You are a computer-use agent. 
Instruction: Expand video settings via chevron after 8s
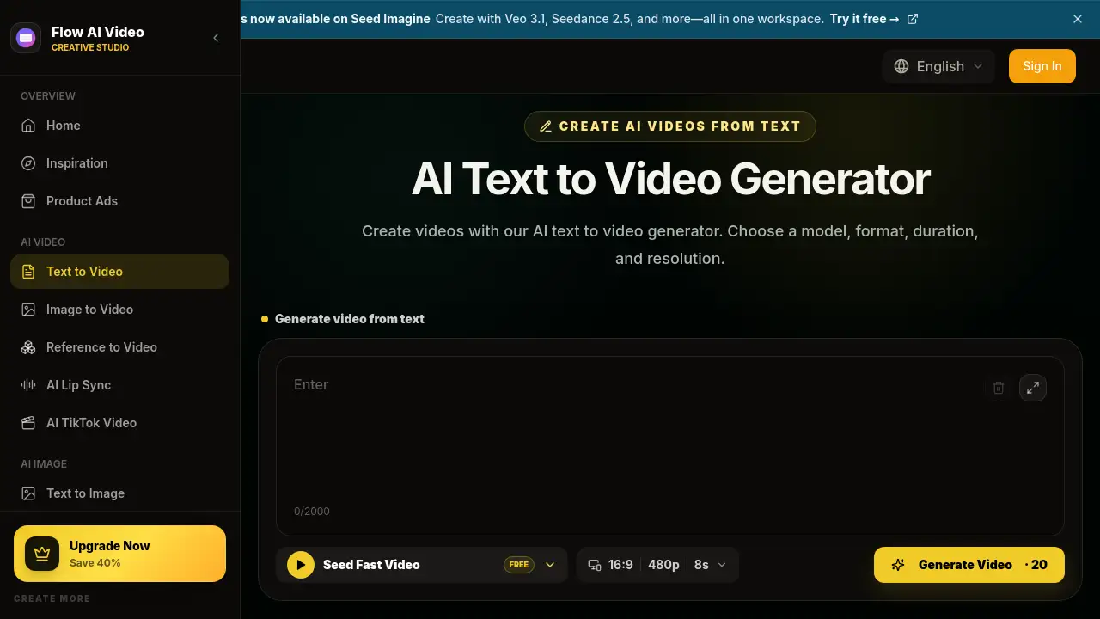pyautogui.click(x=722, y=565)
